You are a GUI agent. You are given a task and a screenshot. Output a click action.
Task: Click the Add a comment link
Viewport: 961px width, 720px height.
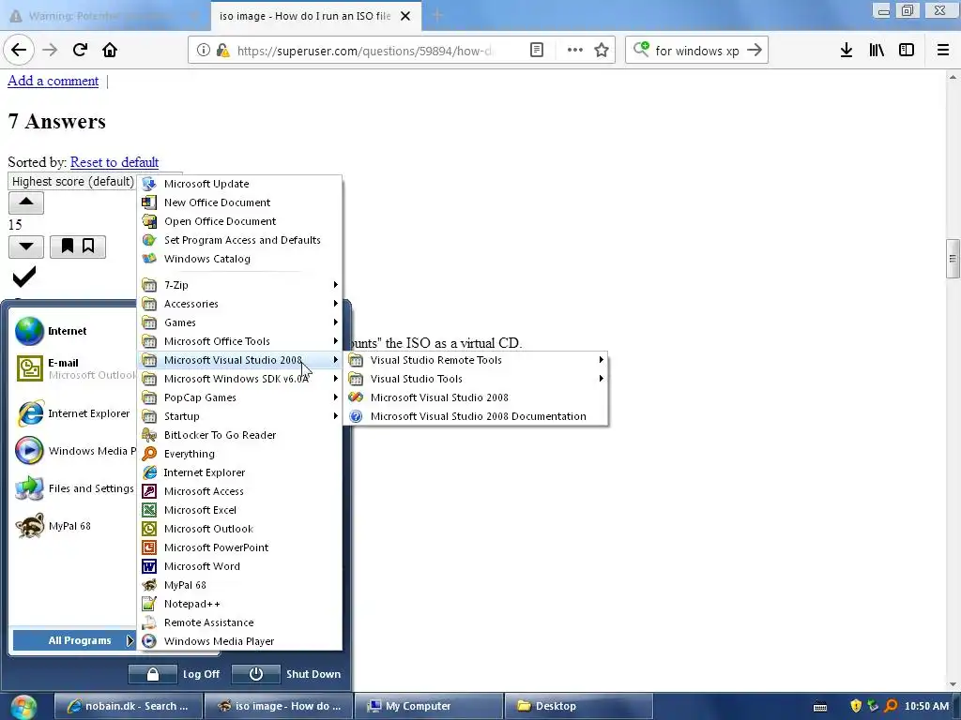pyautogui.click(x=53, y=81)
